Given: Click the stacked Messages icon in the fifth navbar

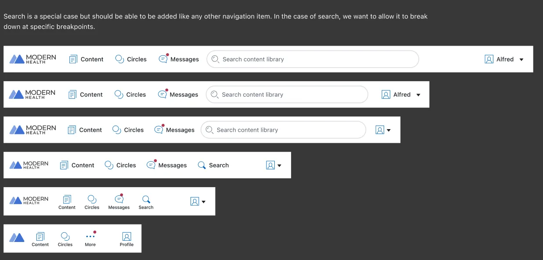Looking at the screenshot, I should [119, 202].
